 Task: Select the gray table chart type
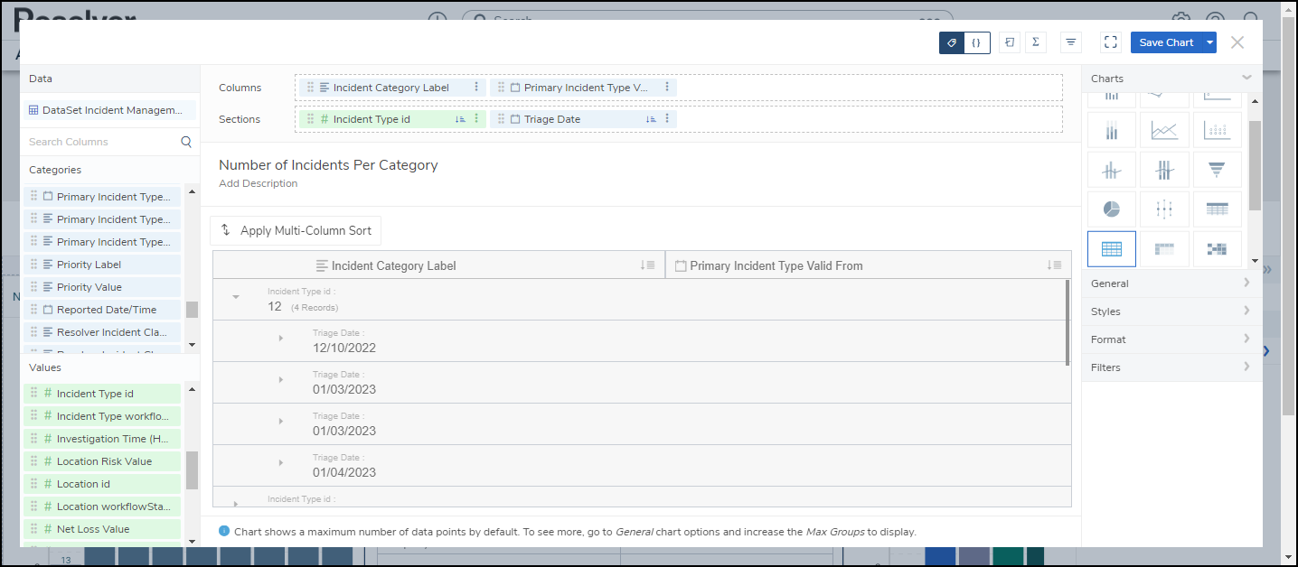[1218, 209]
